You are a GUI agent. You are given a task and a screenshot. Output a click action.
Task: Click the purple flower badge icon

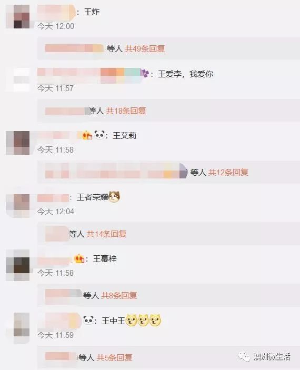[x=145, y=73]
